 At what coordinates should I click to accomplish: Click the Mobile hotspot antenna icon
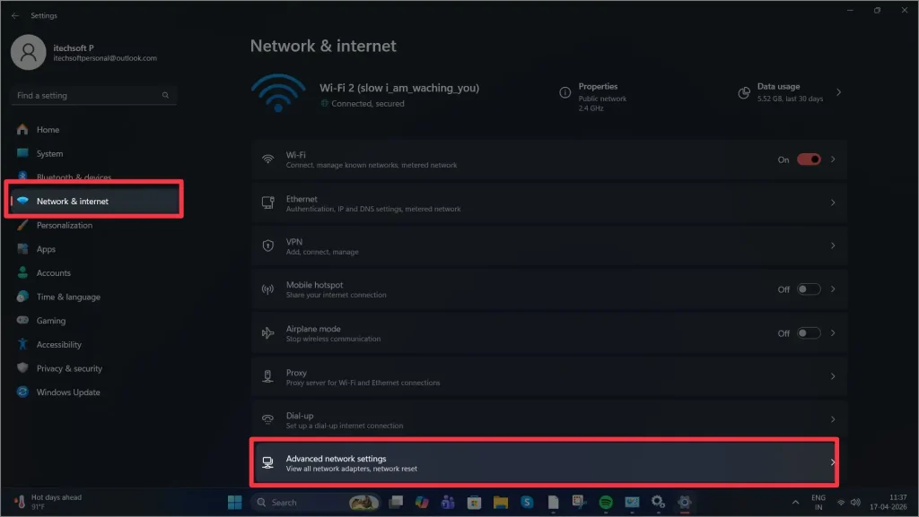point(267,289)
